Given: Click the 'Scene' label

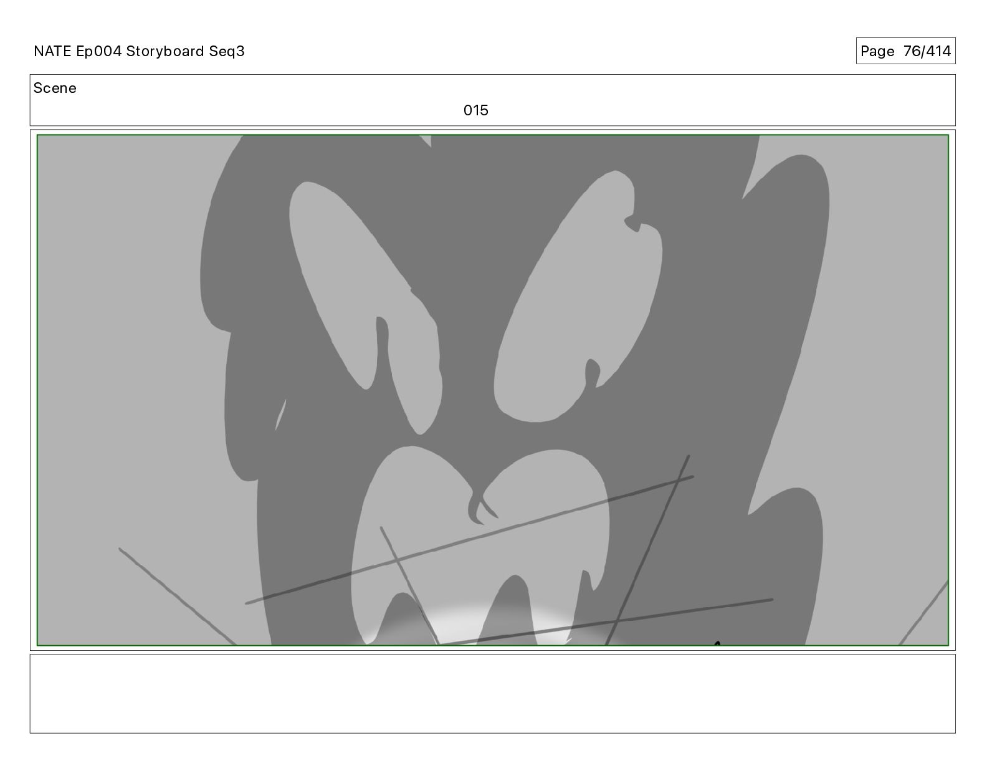Looking at the screenshot, I should 55,88.
